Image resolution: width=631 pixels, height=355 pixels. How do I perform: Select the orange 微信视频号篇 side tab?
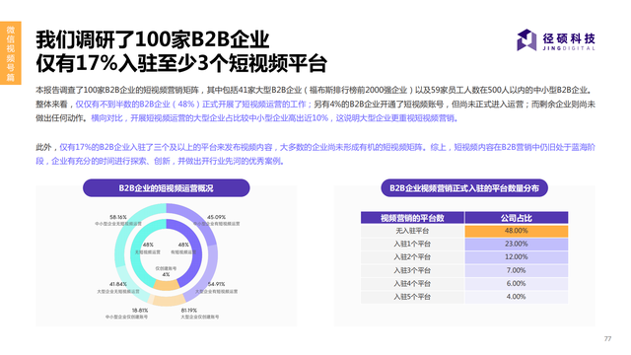click(11, 52)
